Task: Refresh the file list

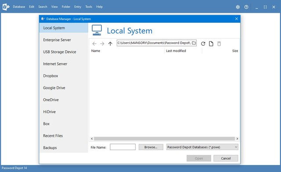Action: pyautogui.click(x=203, y=43)
